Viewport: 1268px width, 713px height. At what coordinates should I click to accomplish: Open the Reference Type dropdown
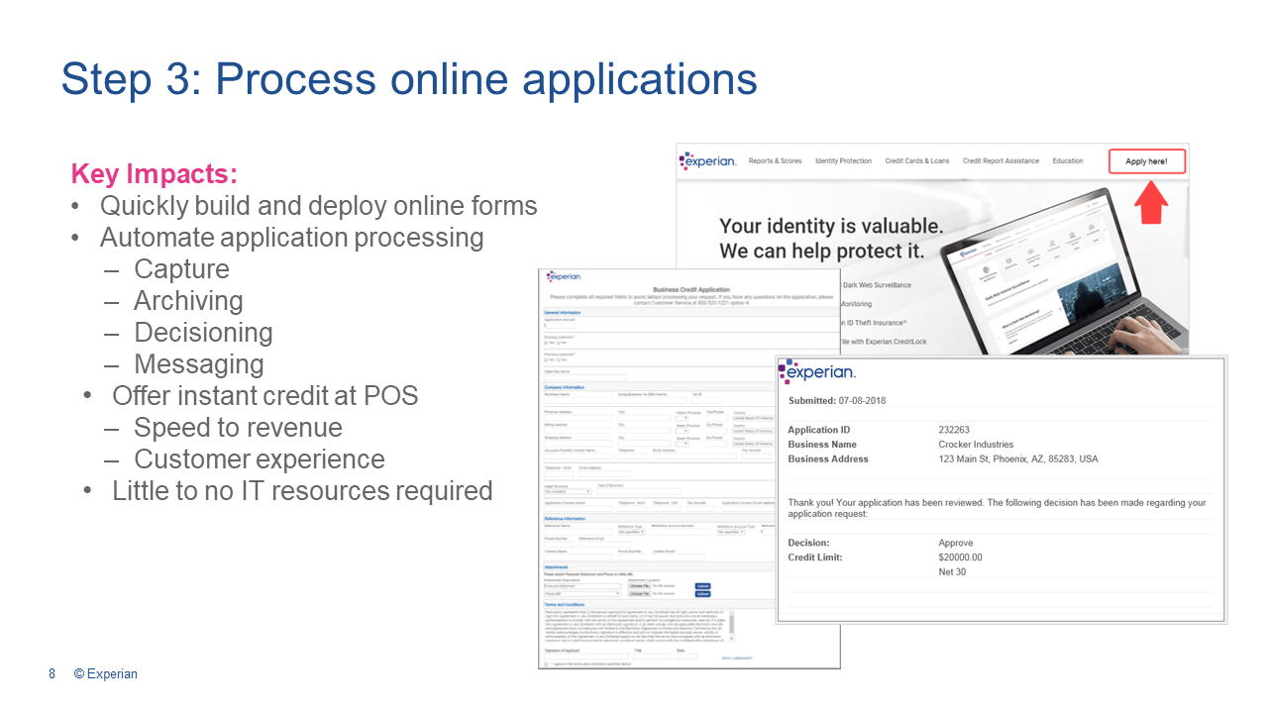pyautogui.click(x=631, y=532)
